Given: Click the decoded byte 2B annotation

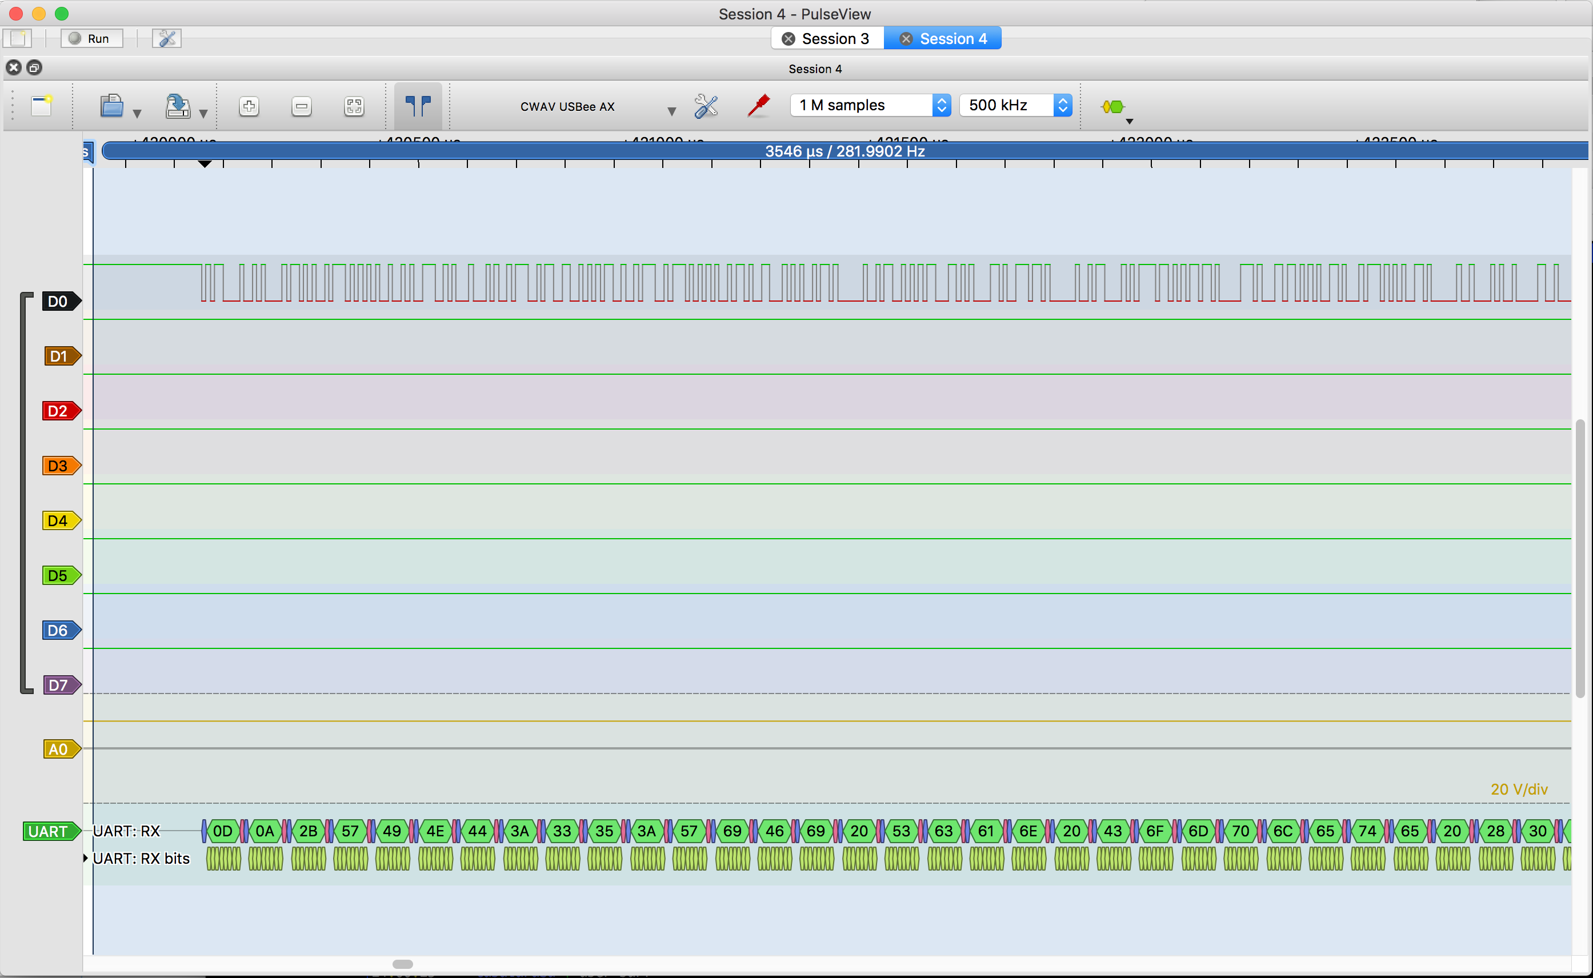Looking at the screenshot, I should pos(308,831).
